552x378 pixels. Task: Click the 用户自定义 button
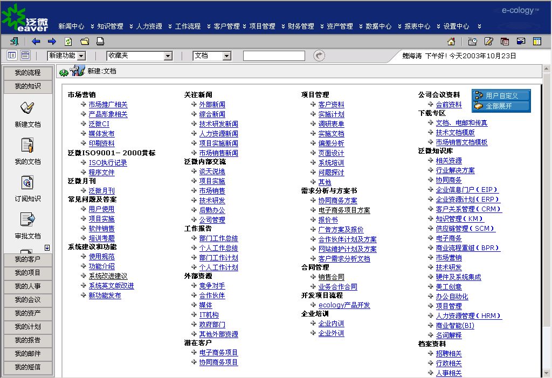501,95
